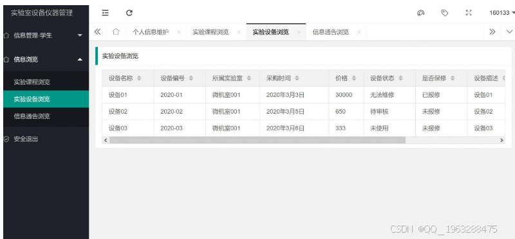Open the theme palette icon
Viewport: 515px width, 239px height.
click(x=420, y=13)
